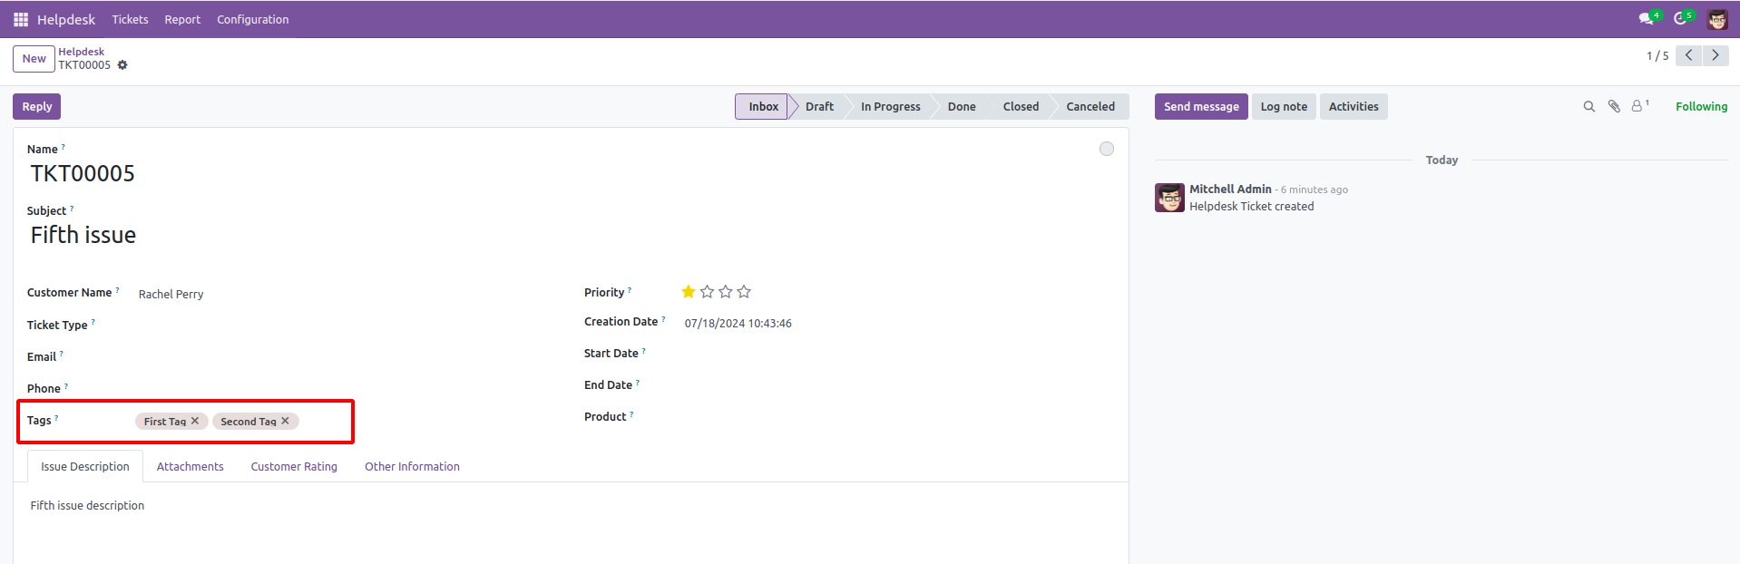The height and width of the screenshot is (564, 1740).
Task: Open the Creation Date picker
Action: [738, 324]
